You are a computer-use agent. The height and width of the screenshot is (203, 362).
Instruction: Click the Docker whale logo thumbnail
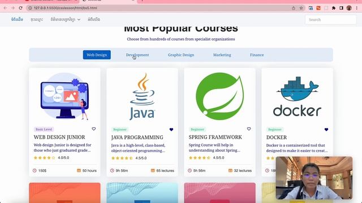click(297, 96)
